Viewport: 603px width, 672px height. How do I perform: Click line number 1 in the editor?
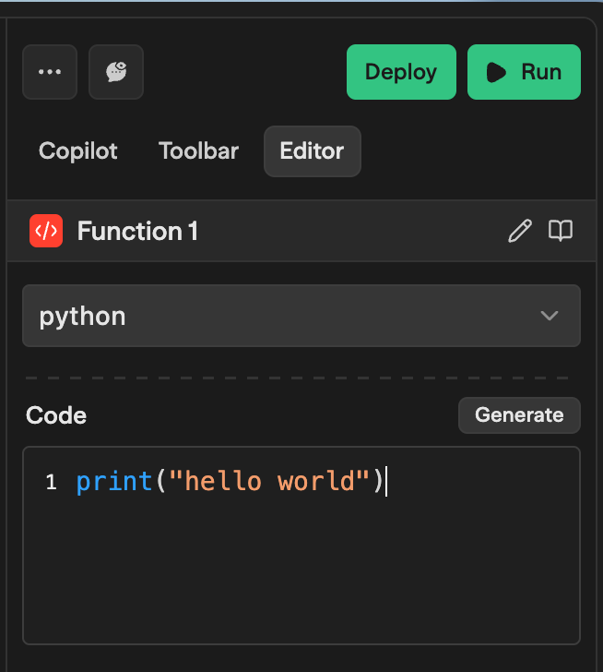click(52, 482)
